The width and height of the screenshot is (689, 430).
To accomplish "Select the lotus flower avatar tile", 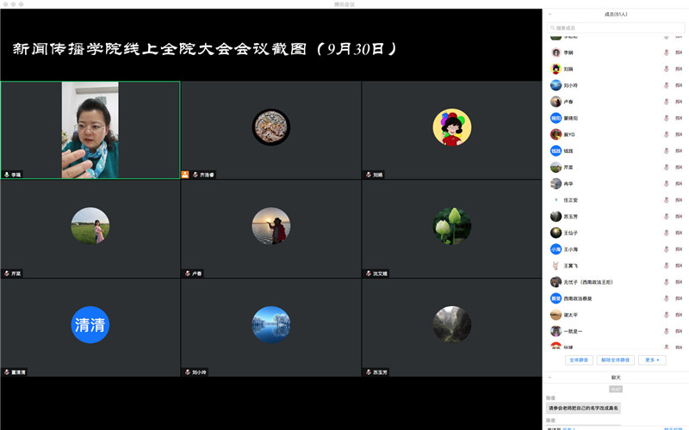I will tap(451, 226).
